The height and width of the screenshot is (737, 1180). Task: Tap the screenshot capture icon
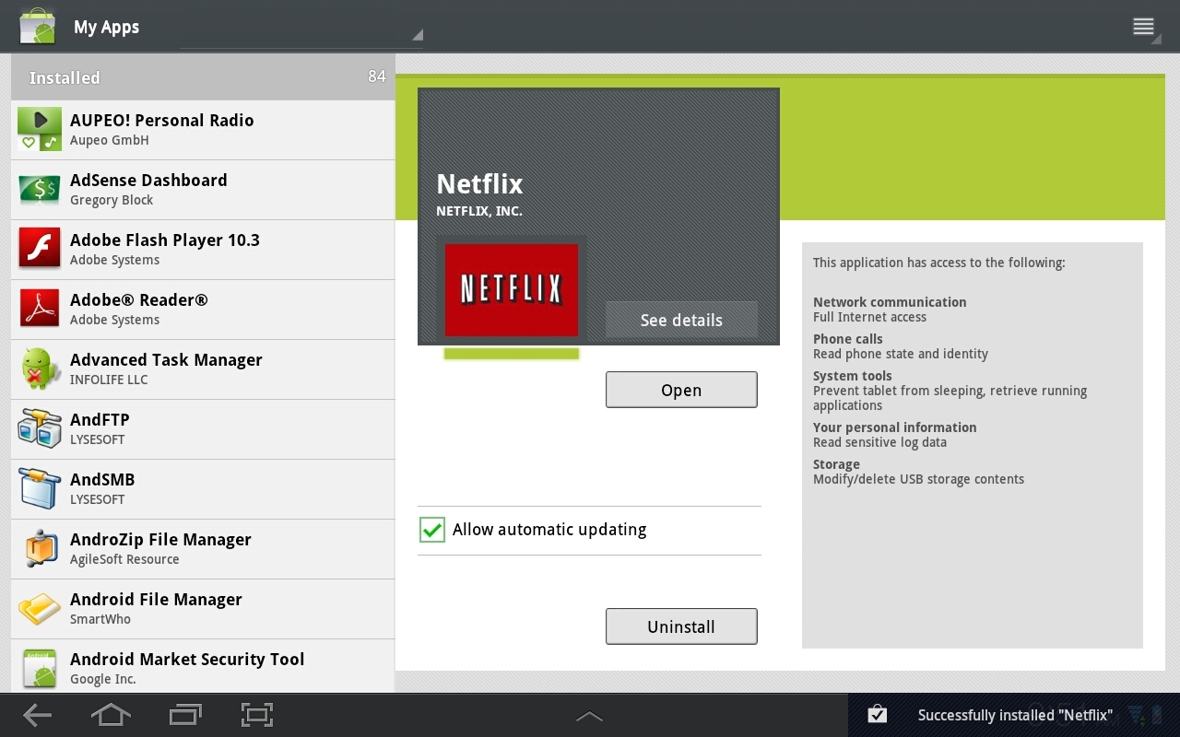pos(257,715)
